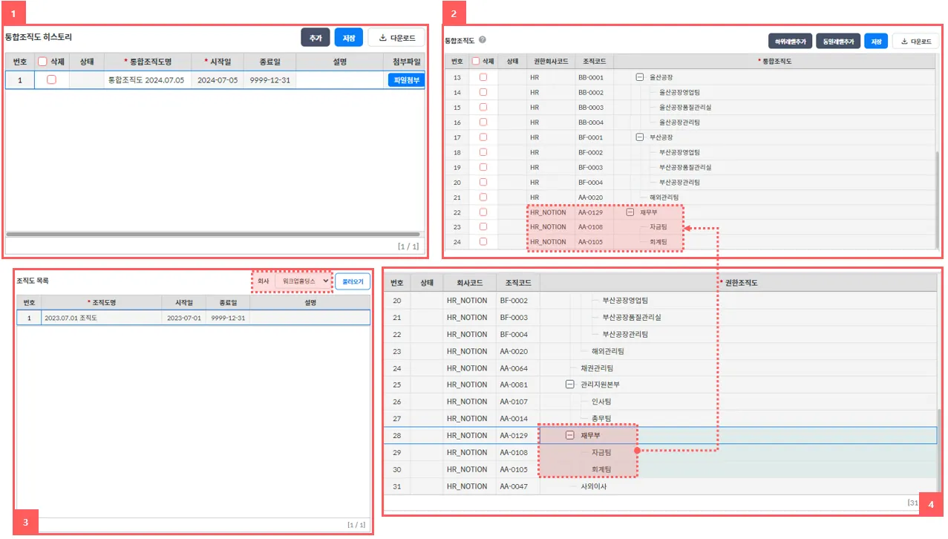Click the 파일첨부 button in row 1

tap(405, 80)
